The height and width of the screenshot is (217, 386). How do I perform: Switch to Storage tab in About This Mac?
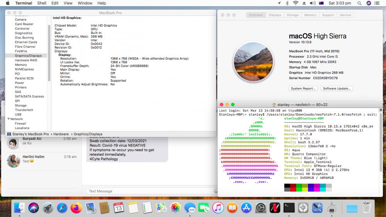(x=293, y=15)
